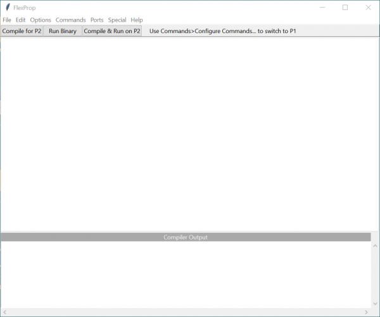
Task: Click inside the compiler output text pane
Action: coord(184,274)
